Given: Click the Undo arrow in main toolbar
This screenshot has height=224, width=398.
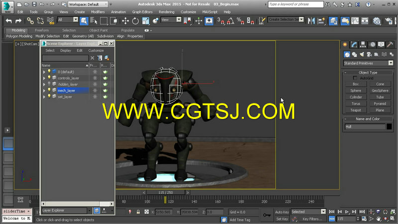Looking at the screenshot, I should pos(8,21).
